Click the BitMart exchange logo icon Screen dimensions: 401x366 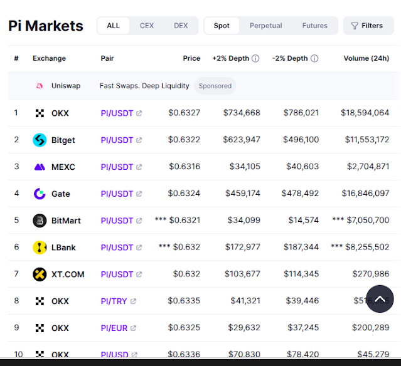(40, 221)
